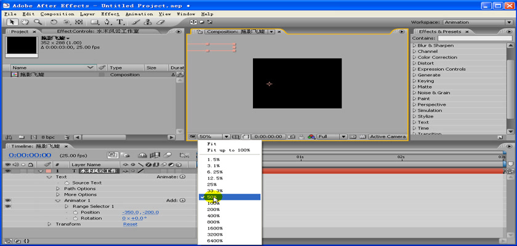Image resolution: width=517 pixels, height=246 pixels.
Task: Enable motion blur in Timeline
Action: [168, 155]
